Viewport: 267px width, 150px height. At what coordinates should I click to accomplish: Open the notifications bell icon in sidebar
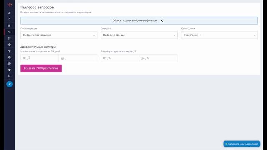(9, 20)
